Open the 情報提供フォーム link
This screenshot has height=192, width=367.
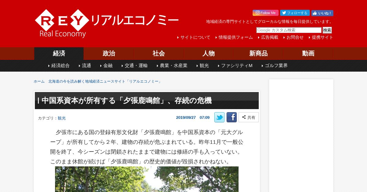pos(235,37)
